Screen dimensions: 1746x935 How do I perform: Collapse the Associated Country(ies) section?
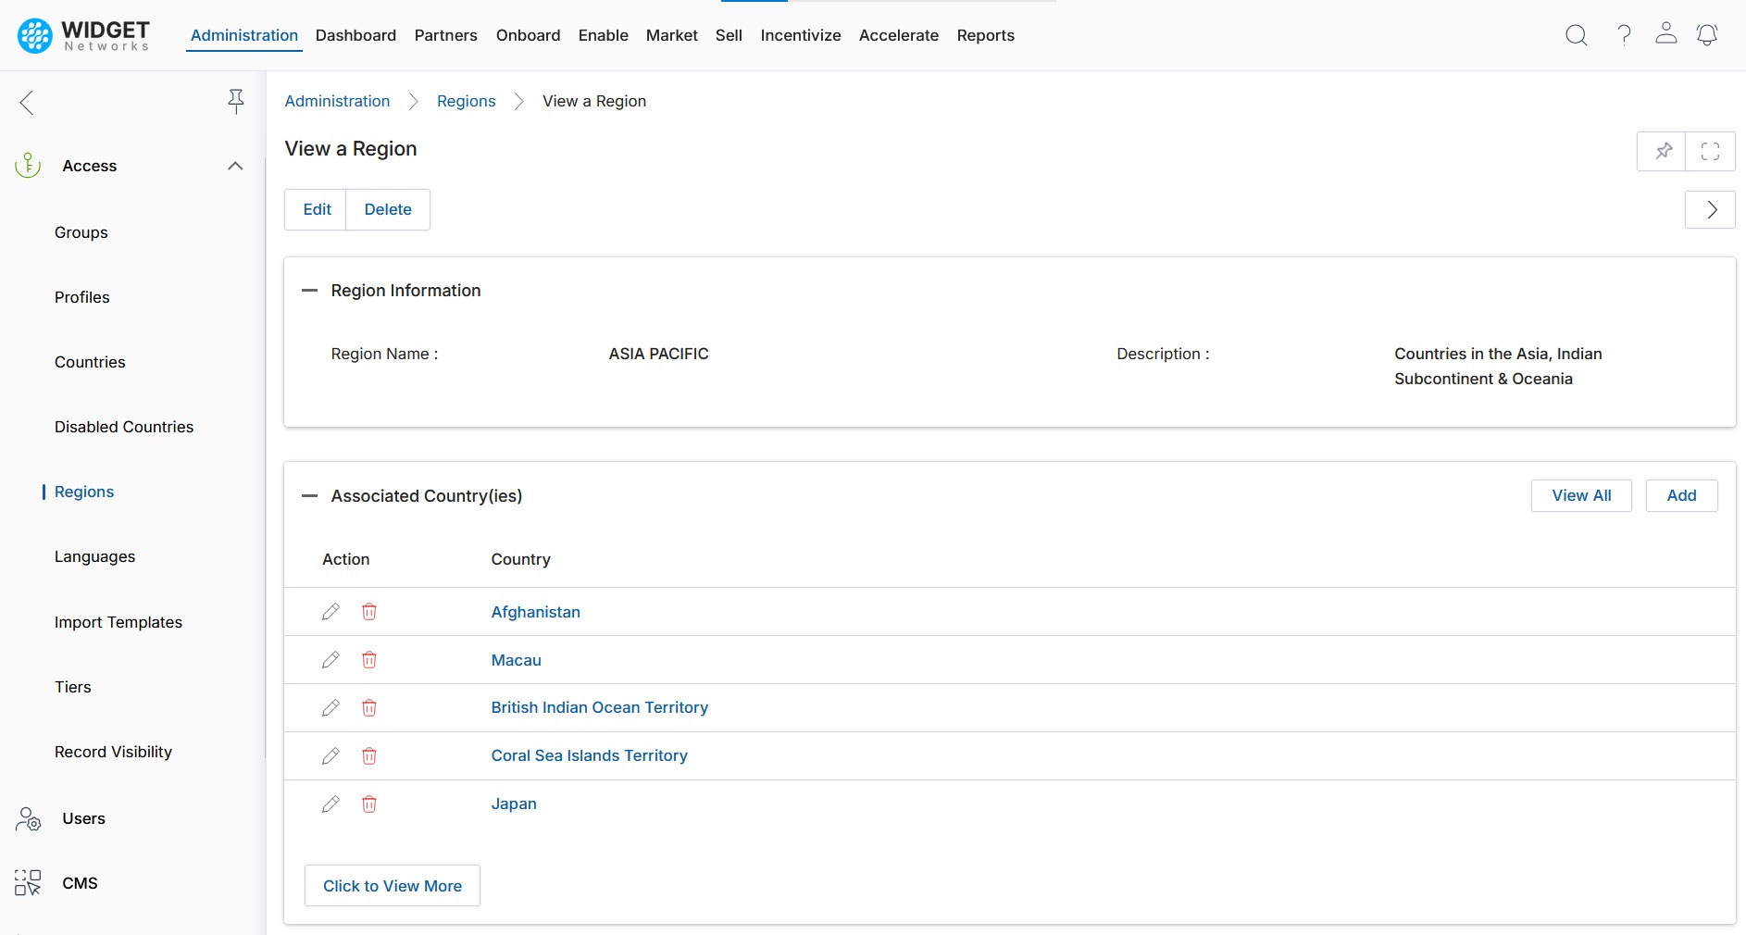(310, 496)
